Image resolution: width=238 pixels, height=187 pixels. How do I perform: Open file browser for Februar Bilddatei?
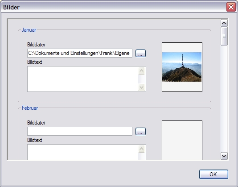coord(140,132)
